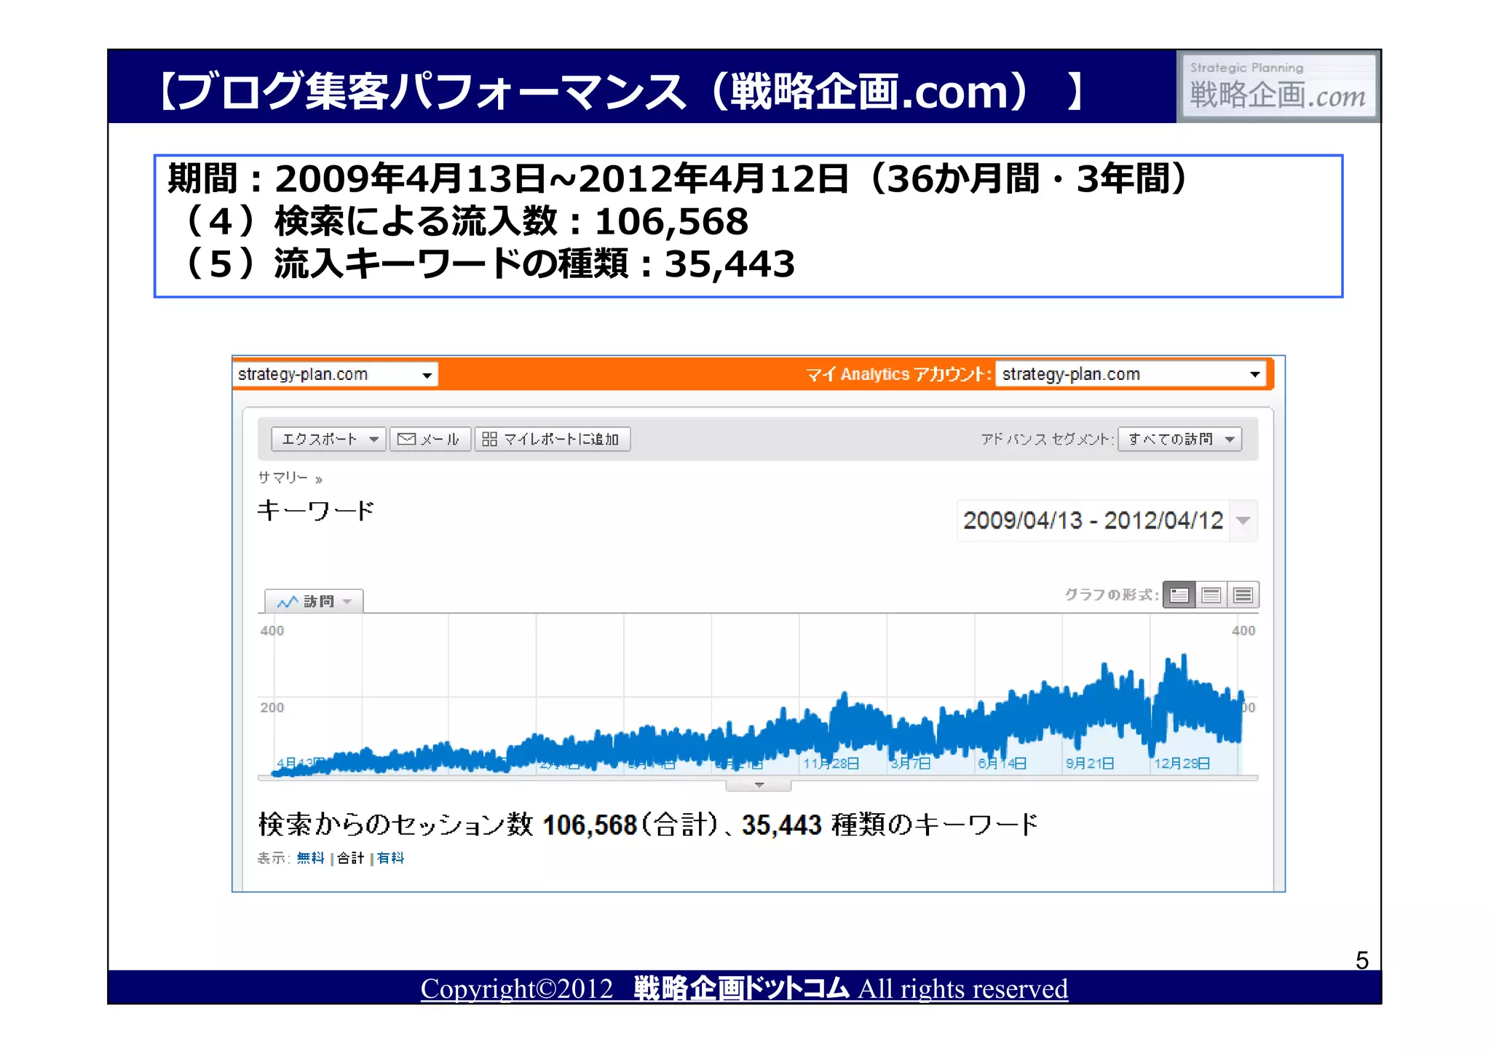
Task: Select the second graph format icon
Action: (1211, 595)
